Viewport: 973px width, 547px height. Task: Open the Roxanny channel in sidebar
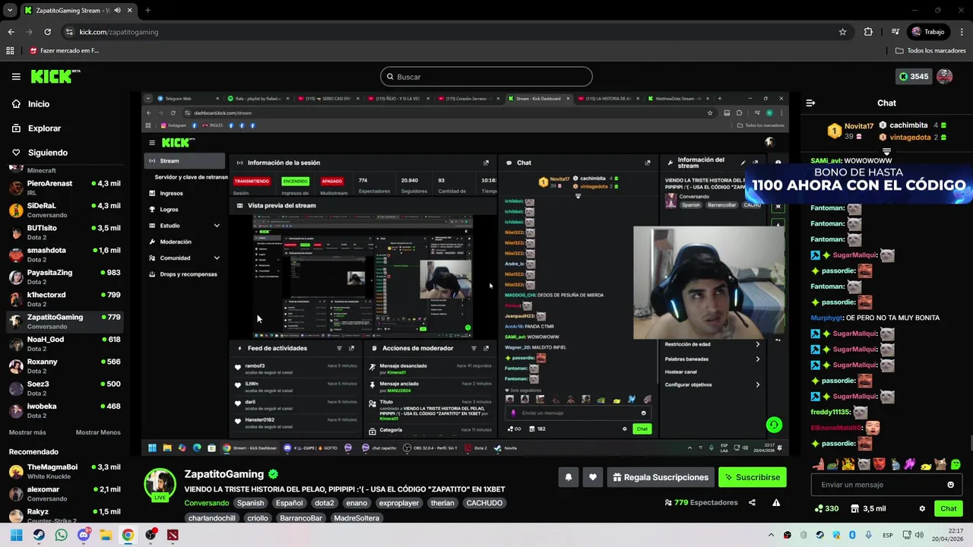tap(65, 365)
